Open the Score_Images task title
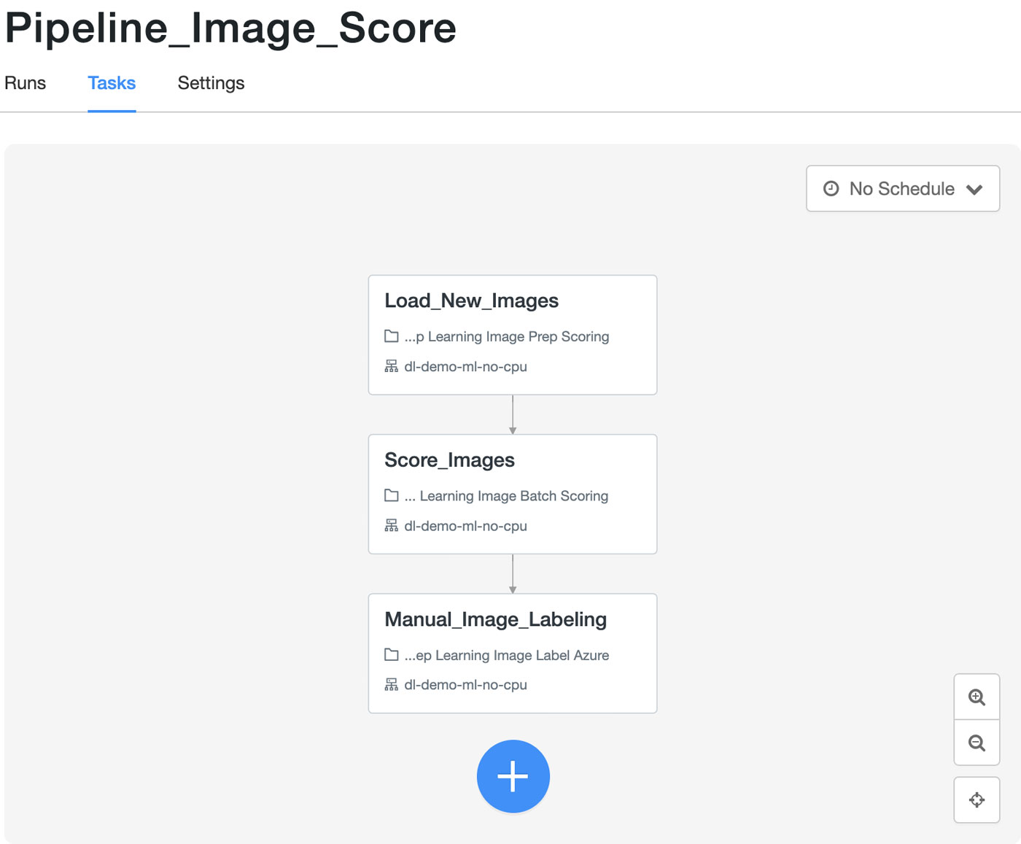 449,460
